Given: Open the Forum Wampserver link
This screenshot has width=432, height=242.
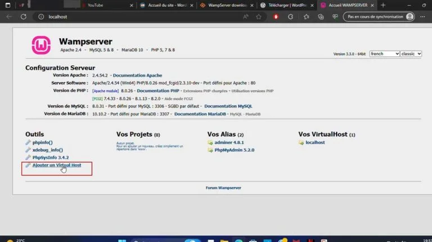Looking at the screenshot, I should click(x=223, y=188).
